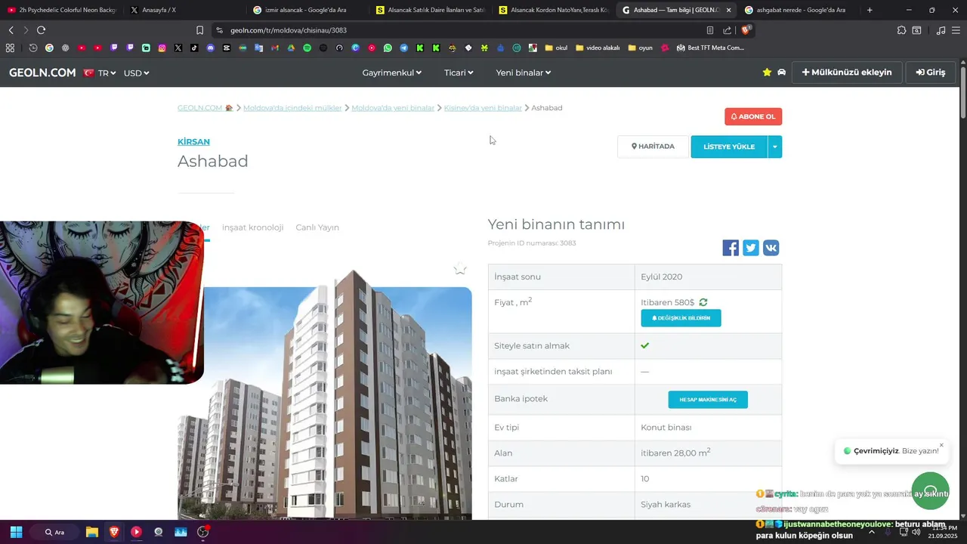Switch to the Alsancak Satılık Daire tab
The width and height of the screenshot is (967, 544).
[x=431, y=10]
